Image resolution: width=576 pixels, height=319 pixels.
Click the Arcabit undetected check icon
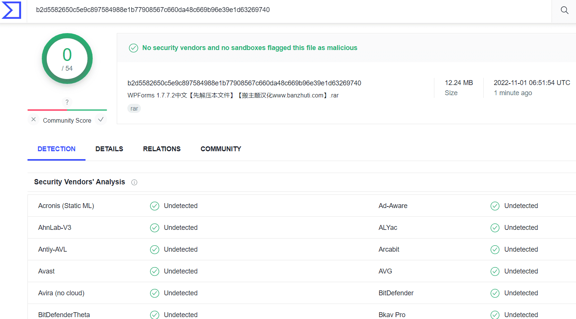point(495,250)
